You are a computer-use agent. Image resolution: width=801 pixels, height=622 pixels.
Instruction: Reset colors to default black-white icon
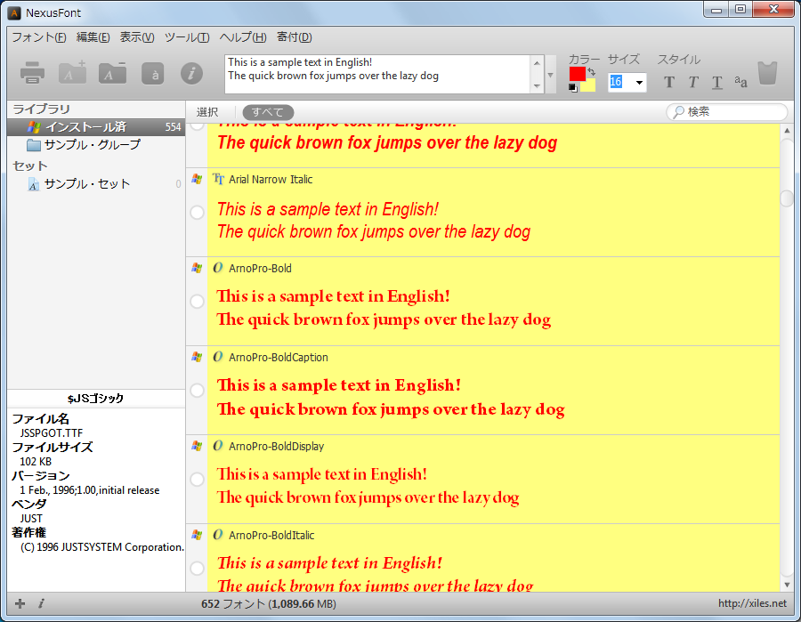click(572, 88)
